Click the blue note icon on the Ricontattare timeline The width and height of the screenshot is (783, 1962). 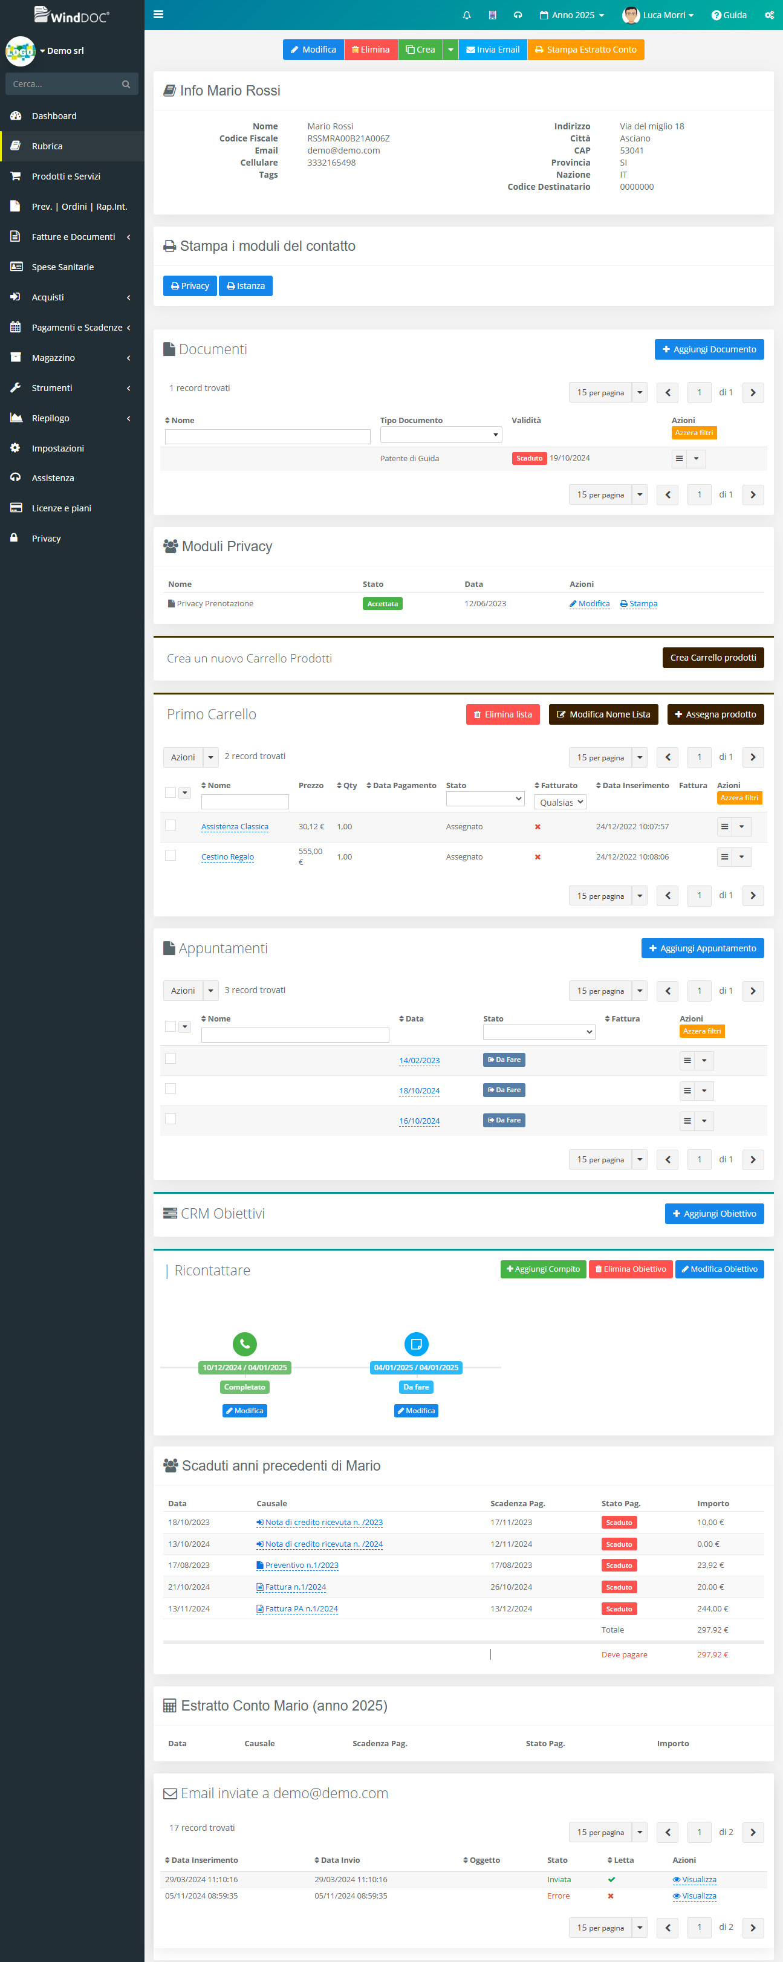pyautogui.click(x=416, y=1344)
